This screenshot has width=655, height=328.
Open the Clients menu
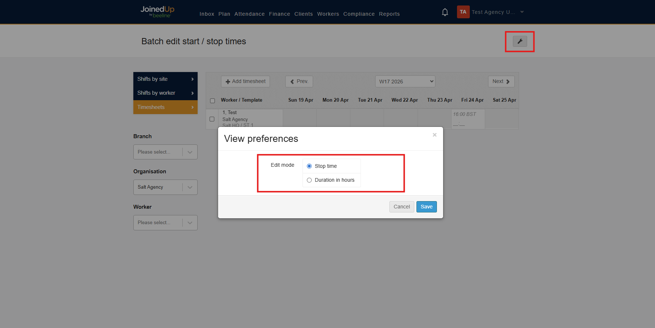[x=304, y=14]
